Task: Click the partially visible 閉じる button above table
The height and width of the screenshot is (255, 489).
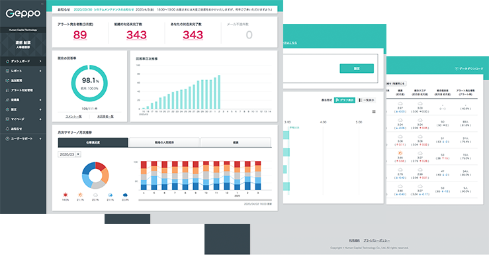Action: [396, 83]
